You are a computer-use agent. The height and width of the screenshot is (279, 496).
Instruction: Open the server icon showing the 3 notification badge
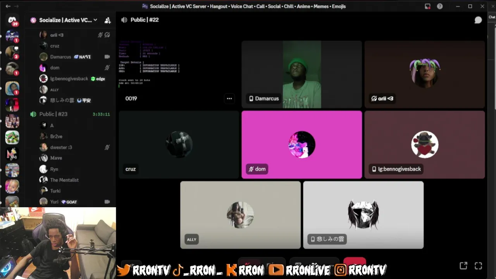click(12, 52)
